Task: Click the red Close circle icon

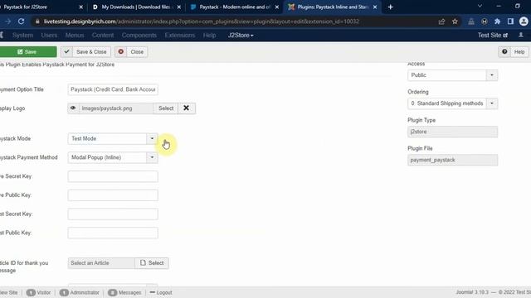Action: (x=121, y=51)
